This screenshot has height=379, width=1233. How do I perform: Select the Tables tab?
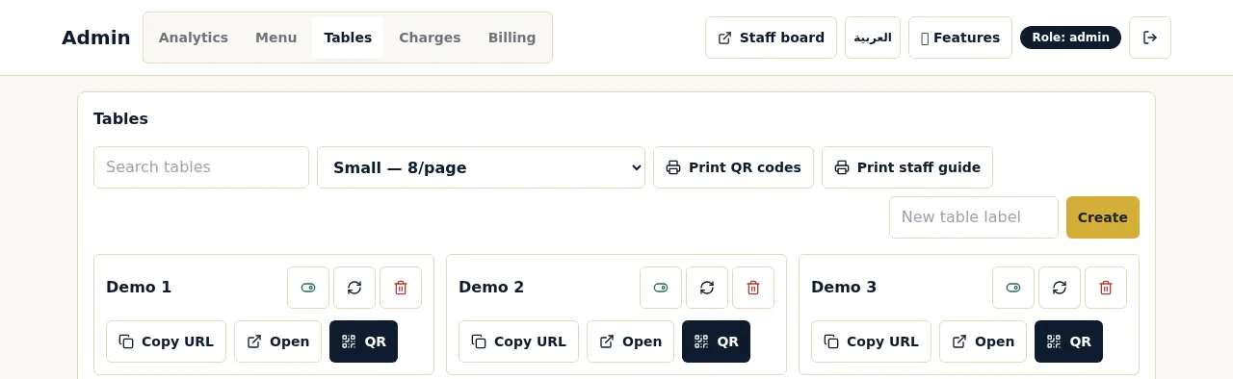click(348, 38)
